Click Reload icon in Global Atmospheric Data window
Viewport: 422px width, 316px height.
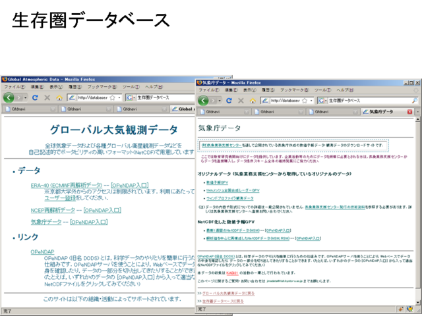pyautogui.click(x=35, y=97)
